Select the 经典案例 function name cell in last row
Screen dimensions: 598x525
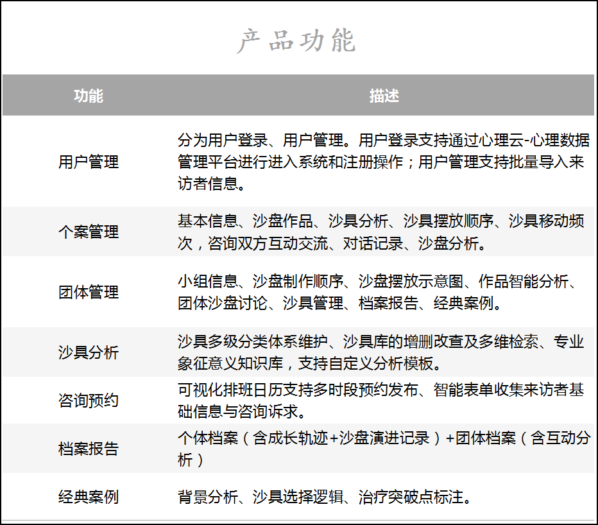89,497
